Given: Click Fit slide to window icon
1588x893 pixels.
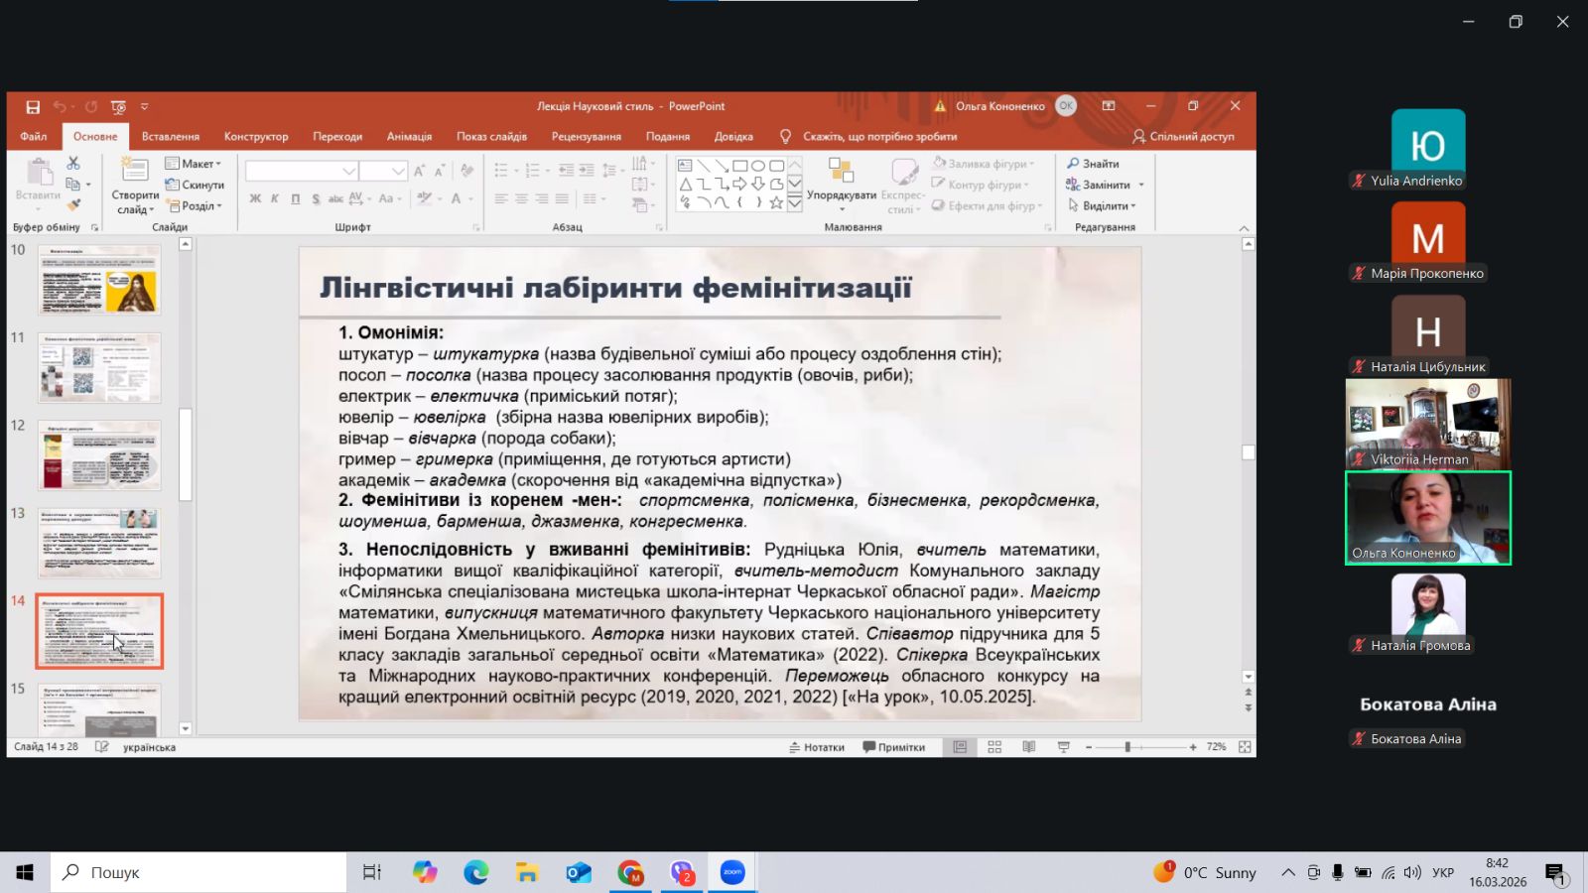Looking at the screenshot, I should click(x=1245, y=747).
